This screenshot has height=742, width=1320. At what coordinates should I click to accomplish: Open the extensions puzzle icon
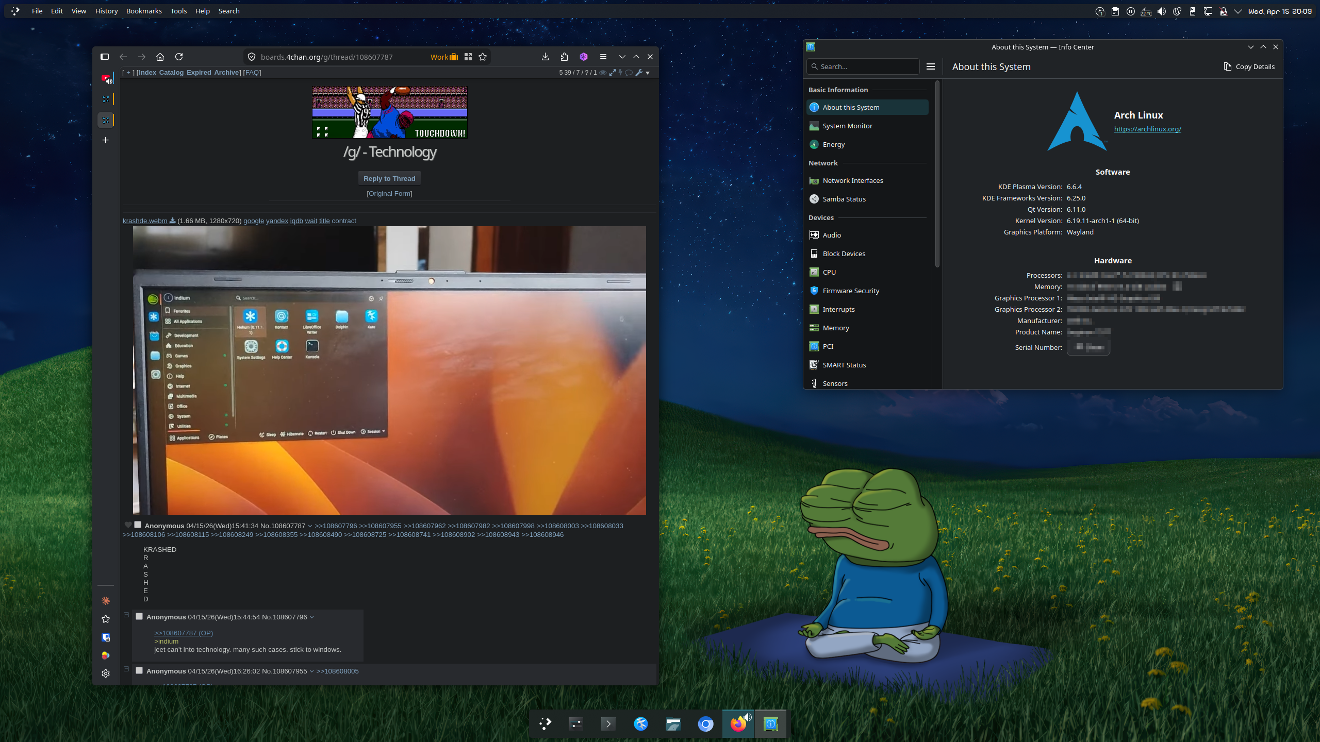564,57
